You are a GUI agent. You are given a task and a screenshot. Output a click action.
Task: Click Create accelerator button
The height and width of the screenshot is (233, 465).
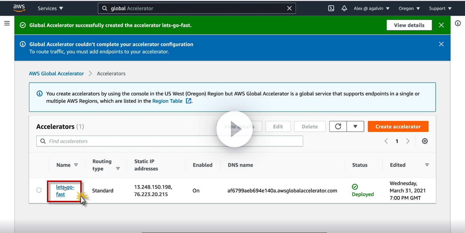coord(398,127)
